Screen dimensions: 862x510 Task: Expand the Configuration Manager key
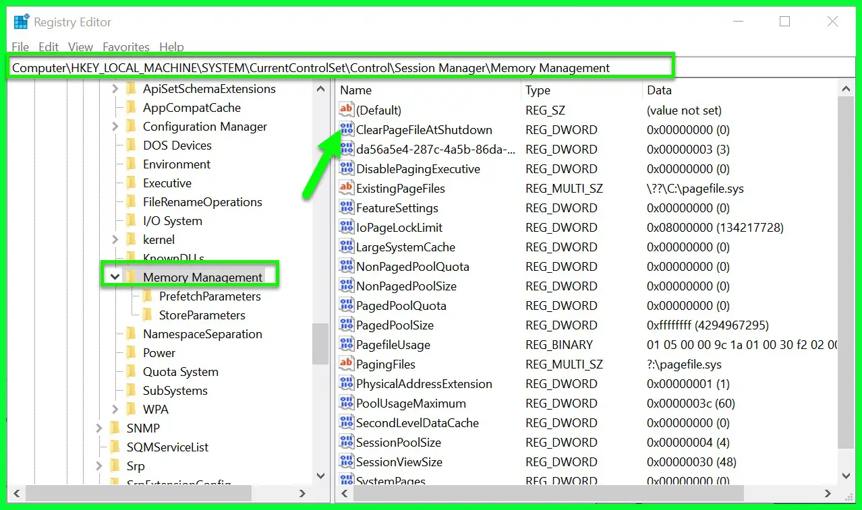[115, 127]
